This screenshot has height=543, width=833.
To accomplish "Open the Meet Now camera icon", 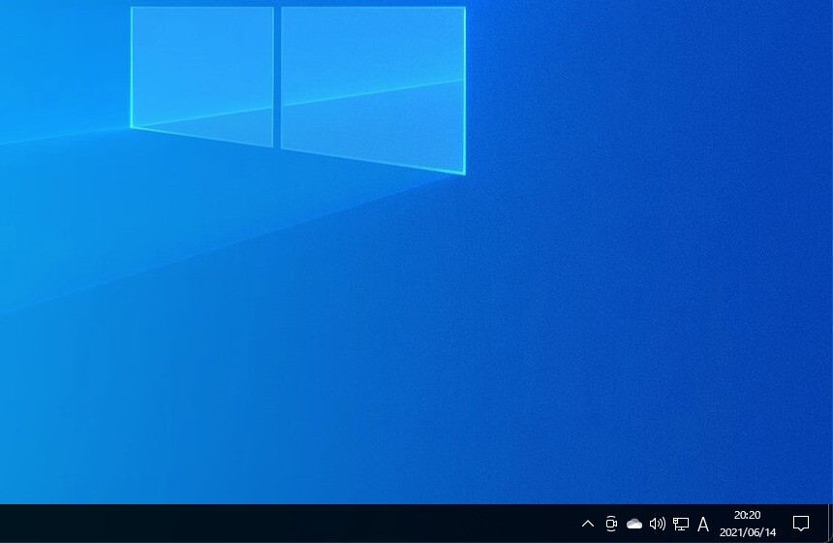I will coord(611,524).
